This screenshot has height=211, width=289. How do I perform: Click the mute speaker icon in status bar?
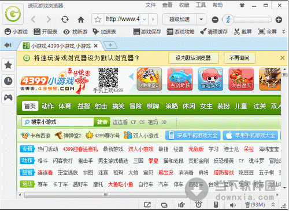point(233,205)
